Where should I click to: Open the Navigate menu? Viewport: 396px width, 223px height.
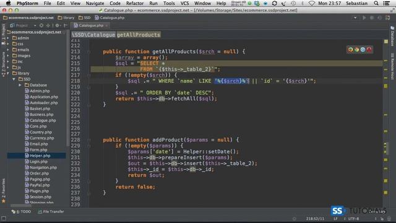point(95,3)
